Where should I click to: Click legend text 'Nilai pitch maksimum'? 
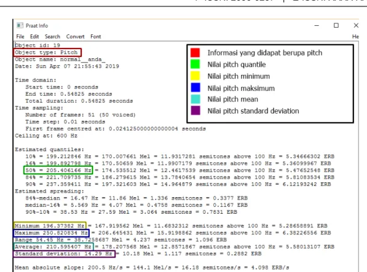tap(241, 88)
